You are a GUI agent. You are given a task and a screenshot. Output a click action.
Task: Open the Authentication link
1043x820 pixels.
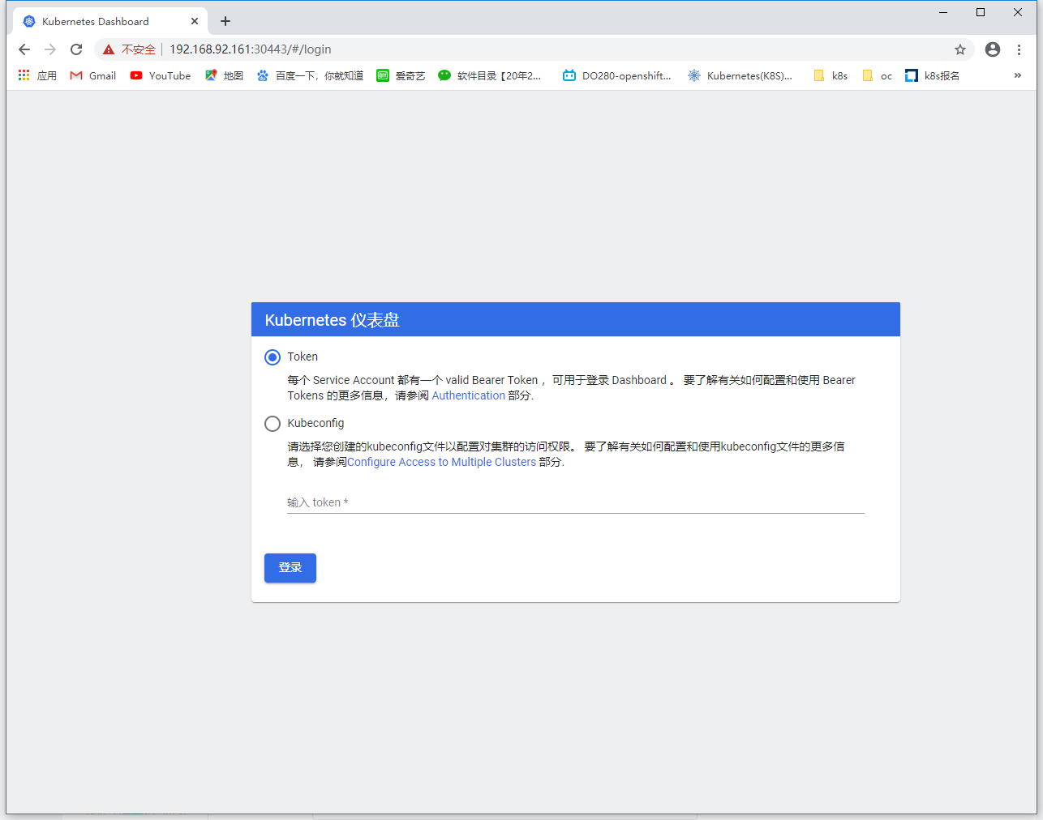(469, 395)
